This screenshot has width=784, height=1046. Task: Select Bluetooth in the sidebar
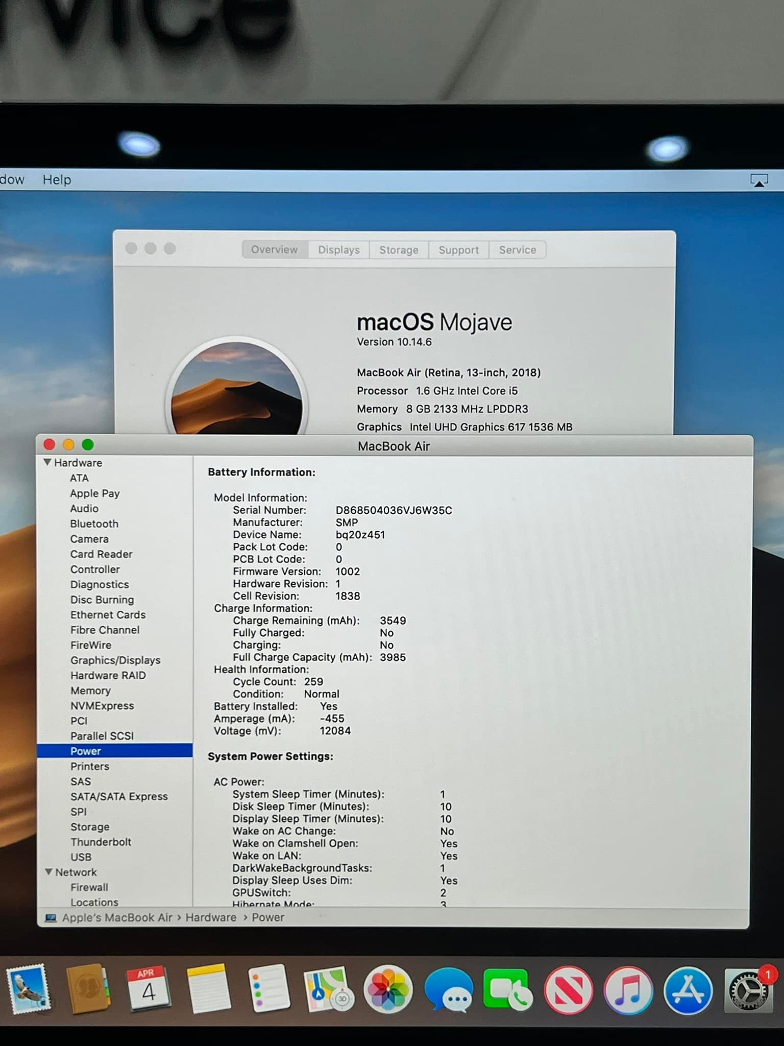click(94, 524)
